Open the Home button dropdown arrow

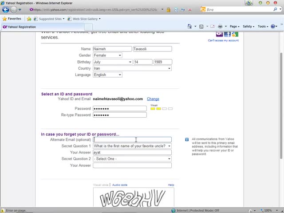click(x=195, y=27)
